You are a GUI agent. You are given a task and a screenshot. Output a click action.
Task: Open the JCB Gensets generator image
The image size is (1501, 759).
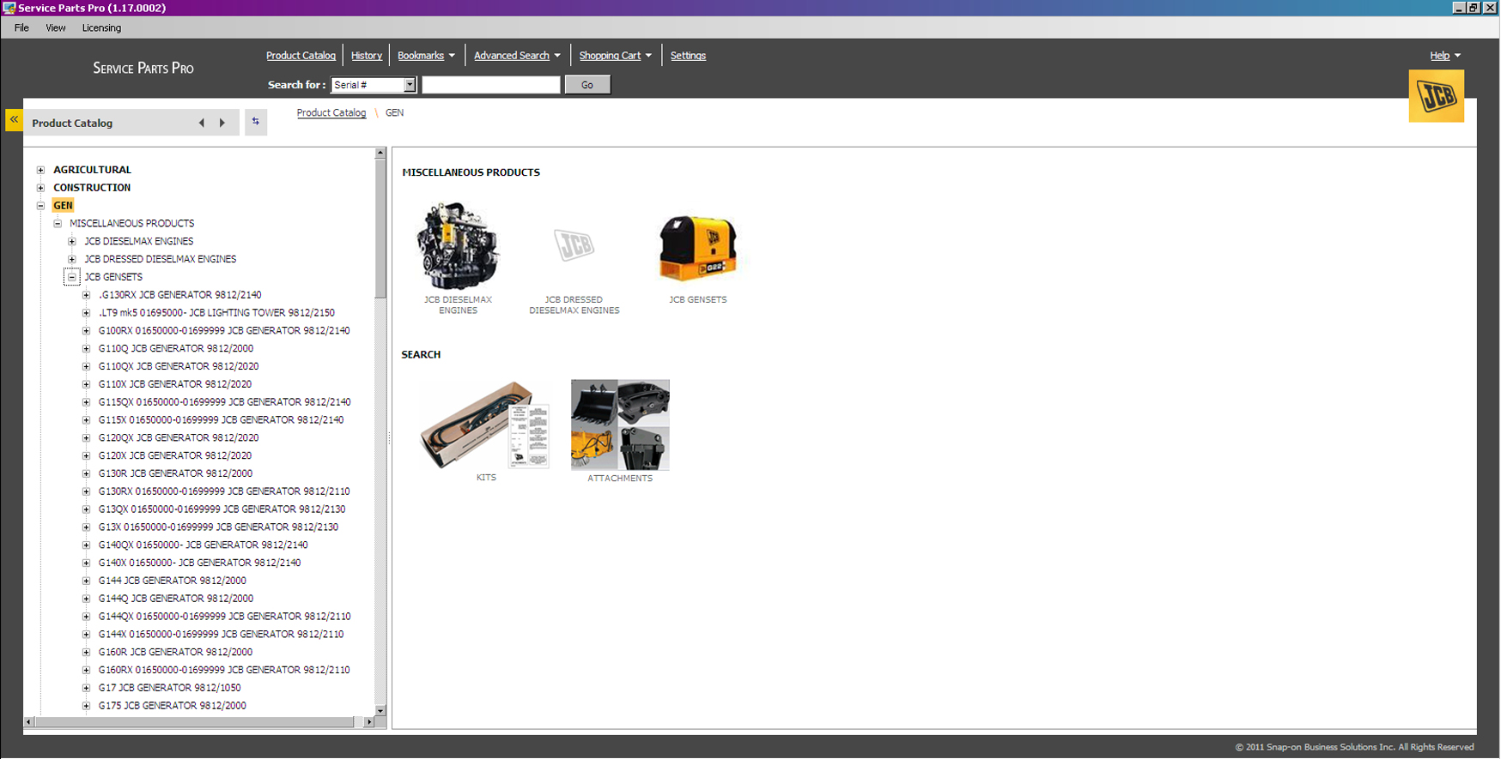coord(697,248)
